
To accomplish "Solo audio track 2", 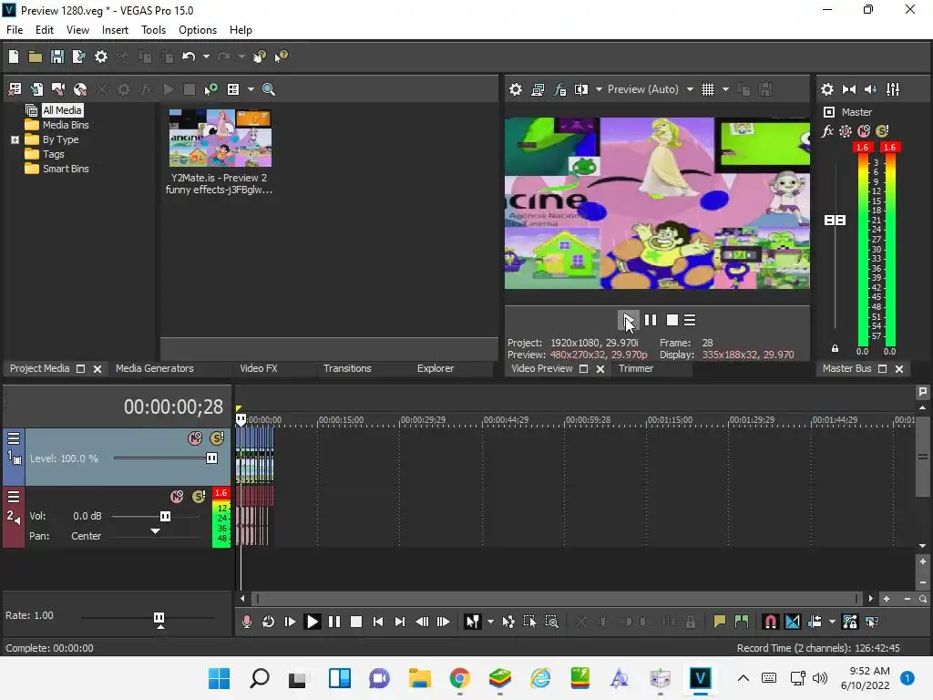I will 199,496.
